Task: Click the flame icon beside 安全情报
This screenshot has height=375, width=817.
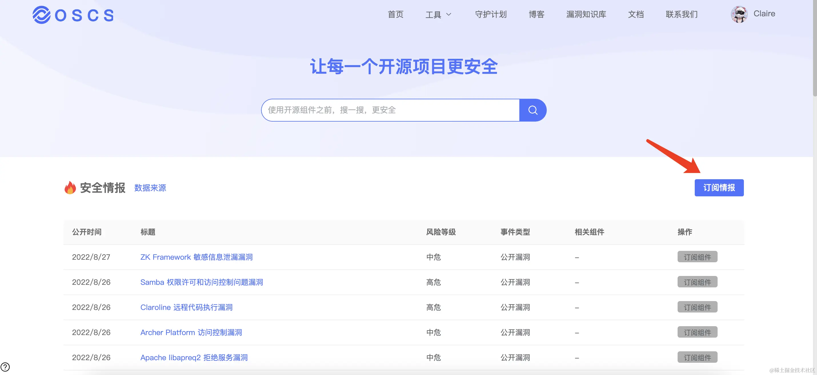Action: coord(70,188)
